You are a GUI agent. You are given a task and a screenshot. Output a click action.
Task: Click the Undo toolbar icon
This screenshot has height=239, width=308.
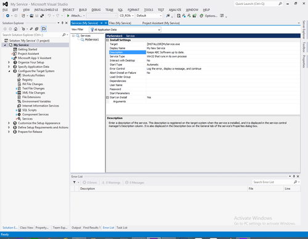[x=49, y=15]
